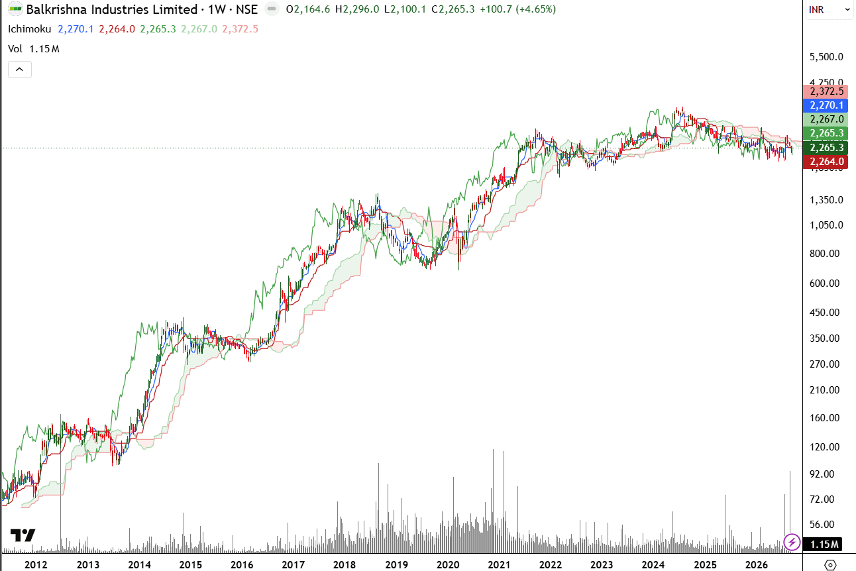Click the 2013 label on time axis
The image size is (856, 571).
click(88, 565)
